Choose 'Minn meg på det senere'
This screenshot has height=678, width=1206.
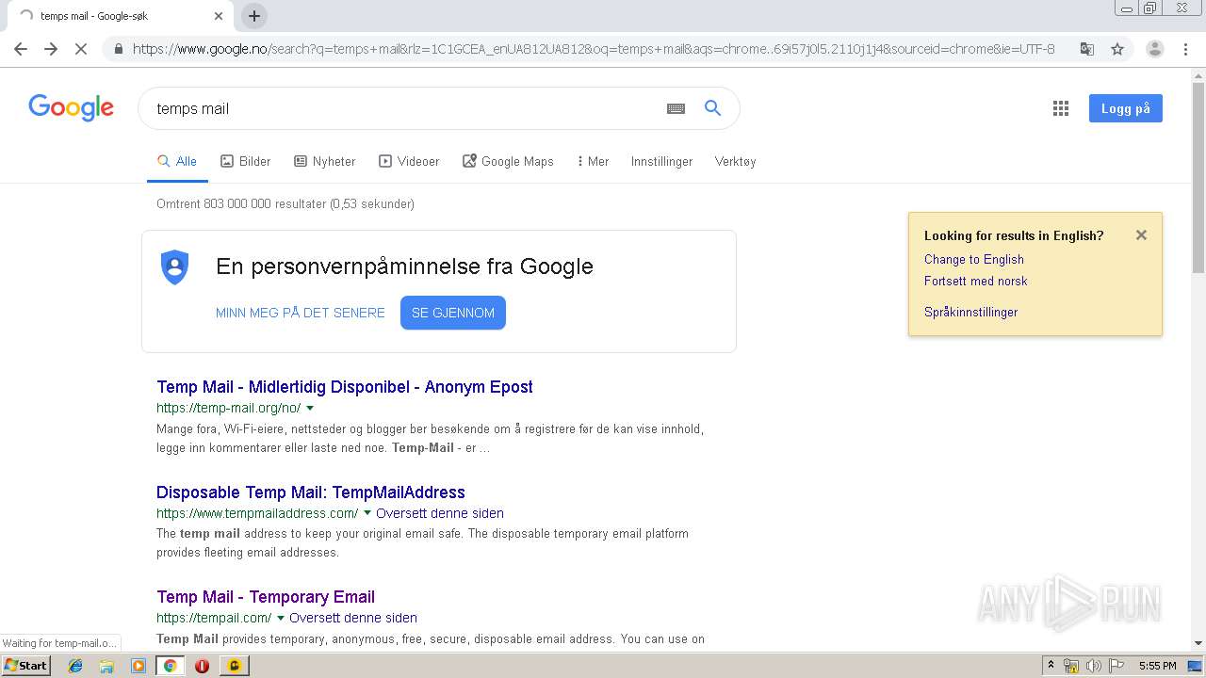click(x=301, y=313)
